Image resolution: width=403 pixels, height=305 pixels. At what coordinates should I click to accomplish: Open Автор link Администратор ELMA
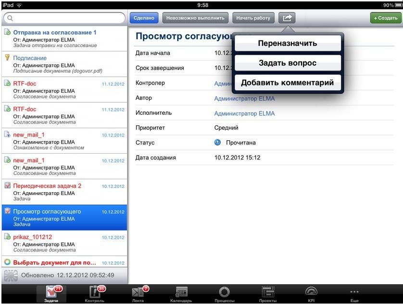click(244, 98)
